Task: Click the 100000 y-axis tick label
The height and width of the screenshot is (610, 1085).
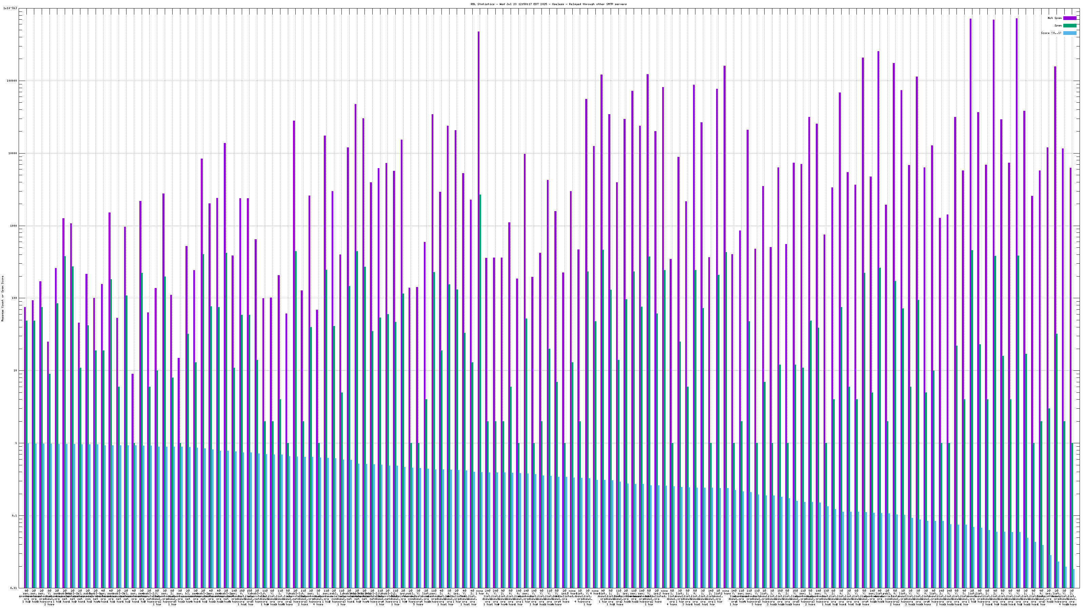Action: [x=12, y=81]
